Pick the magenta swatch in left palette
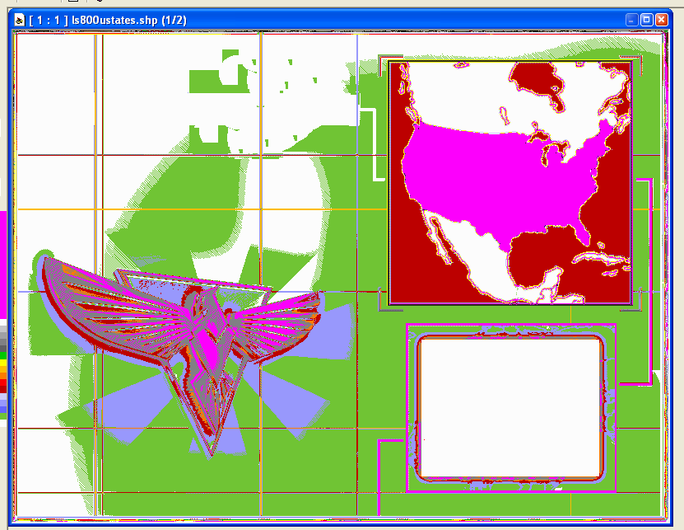 click(2, 264)
